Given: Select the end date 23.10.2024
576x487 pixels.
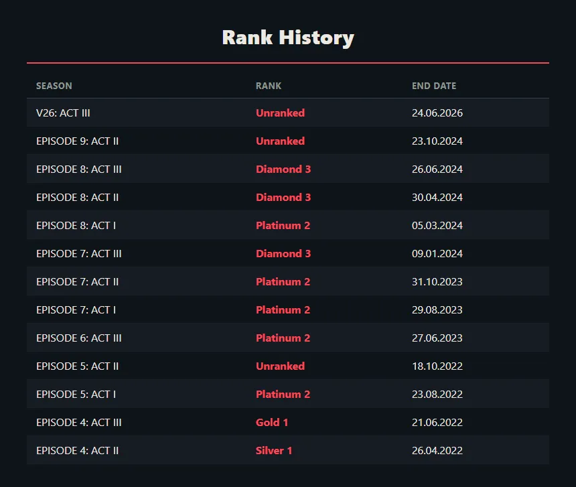Looking at the screenshot, I should coord(437,141).
